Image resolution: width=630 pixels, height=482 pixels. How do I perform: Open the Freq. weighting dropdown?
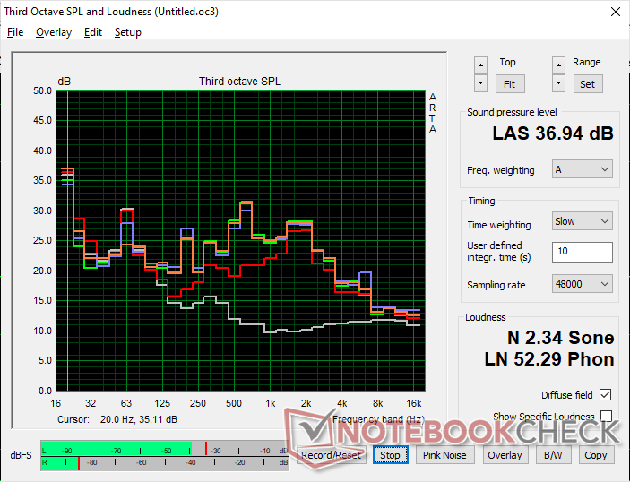pos(583,169)
